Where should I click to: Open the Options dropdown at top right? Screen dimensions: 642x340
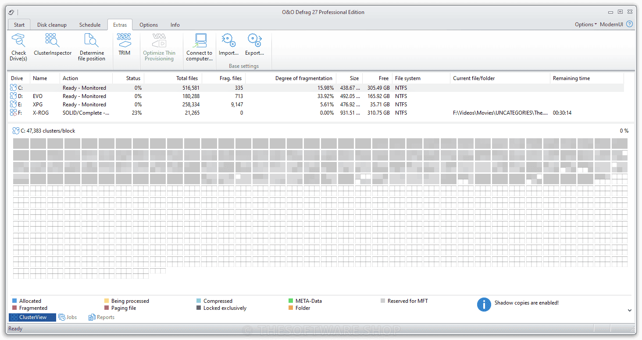pyautogui.click(x=586, y=25)
